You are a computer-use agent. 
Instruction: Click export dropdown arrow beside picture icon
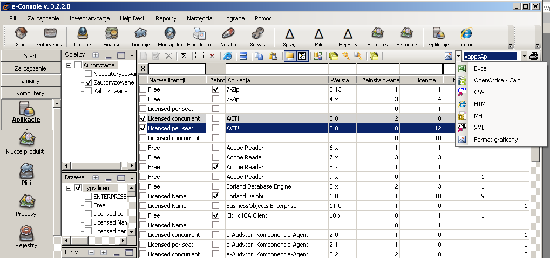click(458, 56)
